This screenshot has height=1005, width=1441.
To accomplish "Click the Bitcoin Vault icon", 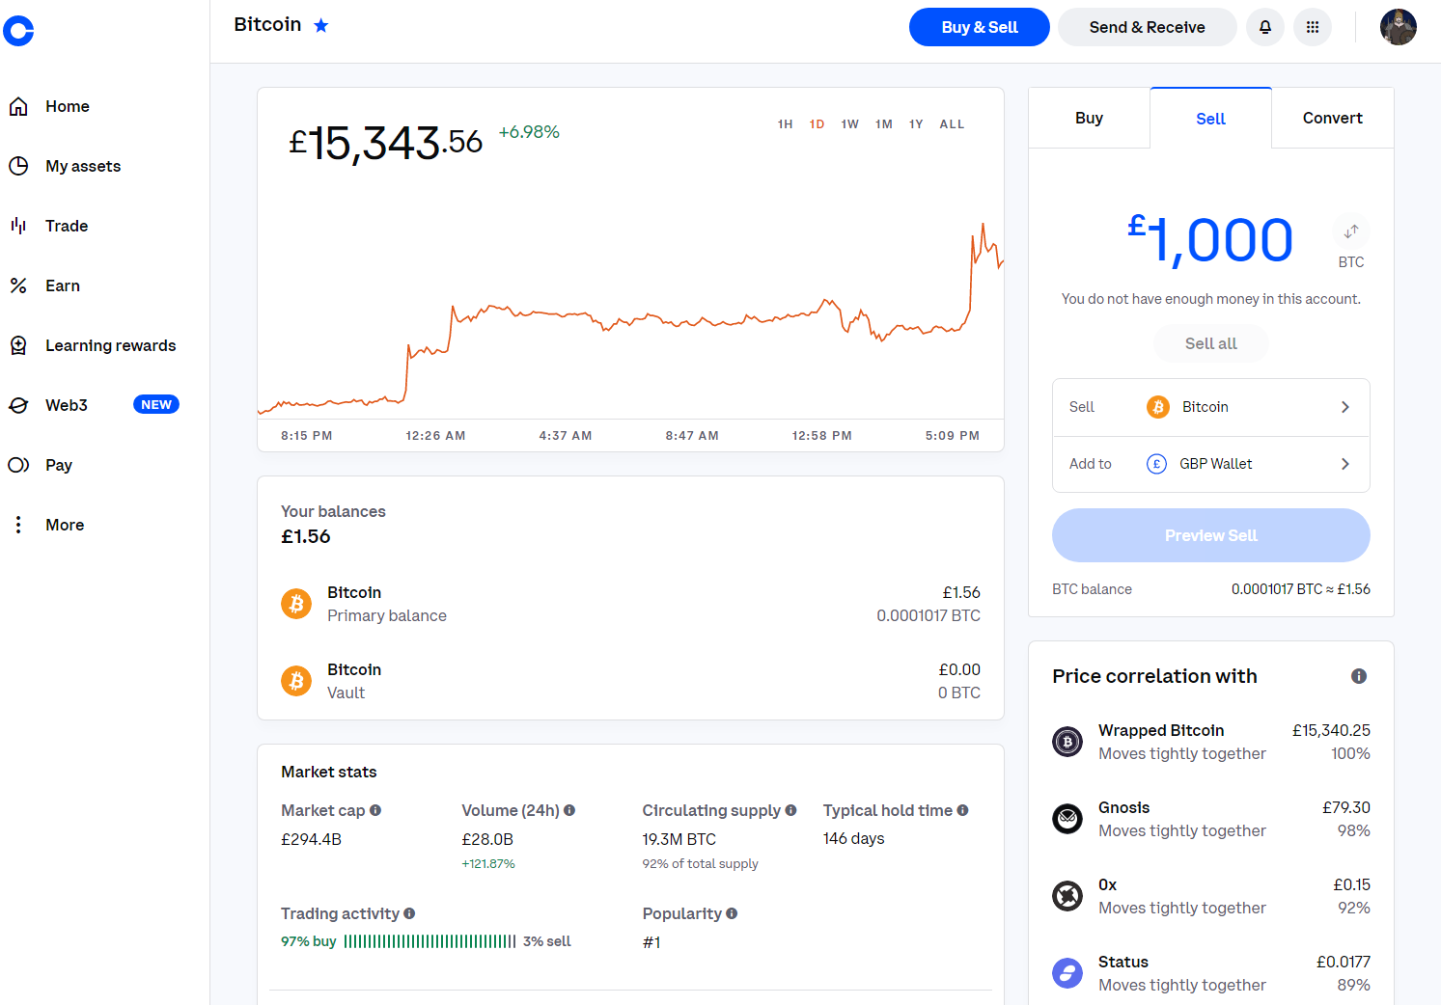I will tap(296, 681).
